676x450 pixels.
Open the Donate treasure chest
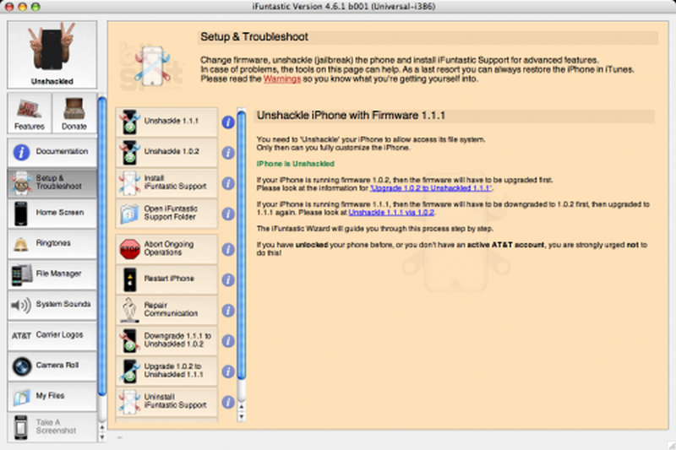pos(74,113)
